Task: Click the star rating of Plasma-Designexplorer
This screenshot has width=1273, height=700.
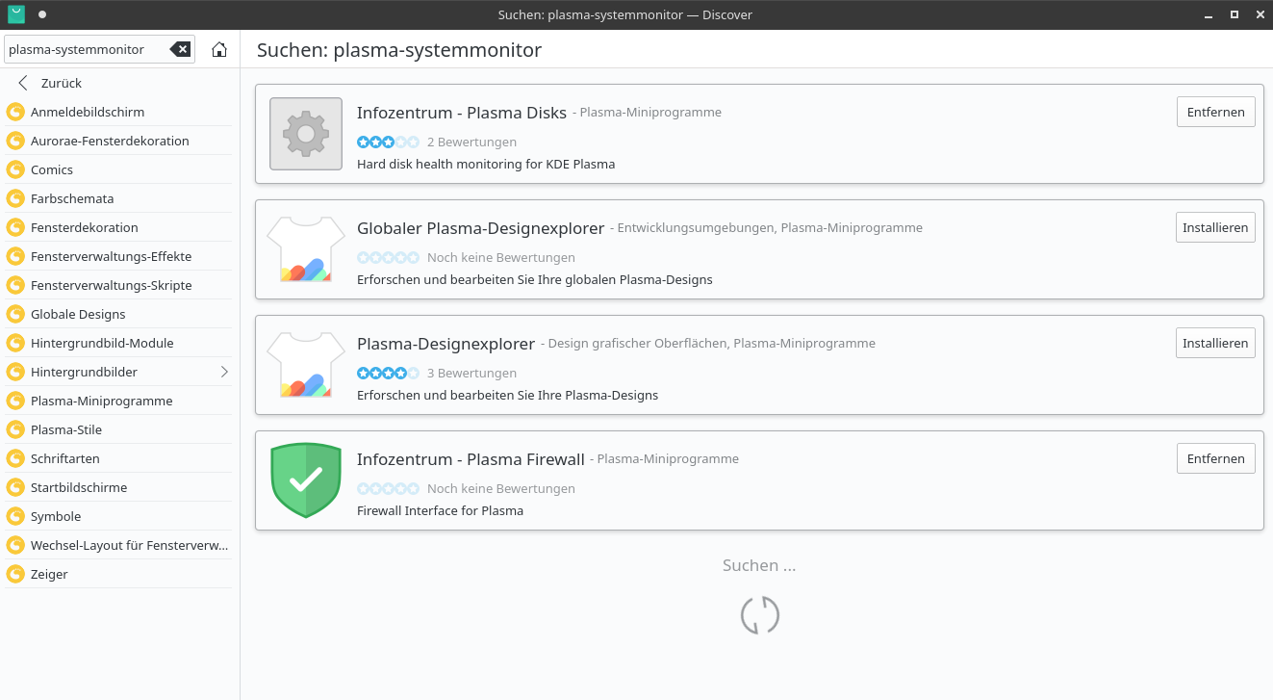Action: click(x=388, y=373)
